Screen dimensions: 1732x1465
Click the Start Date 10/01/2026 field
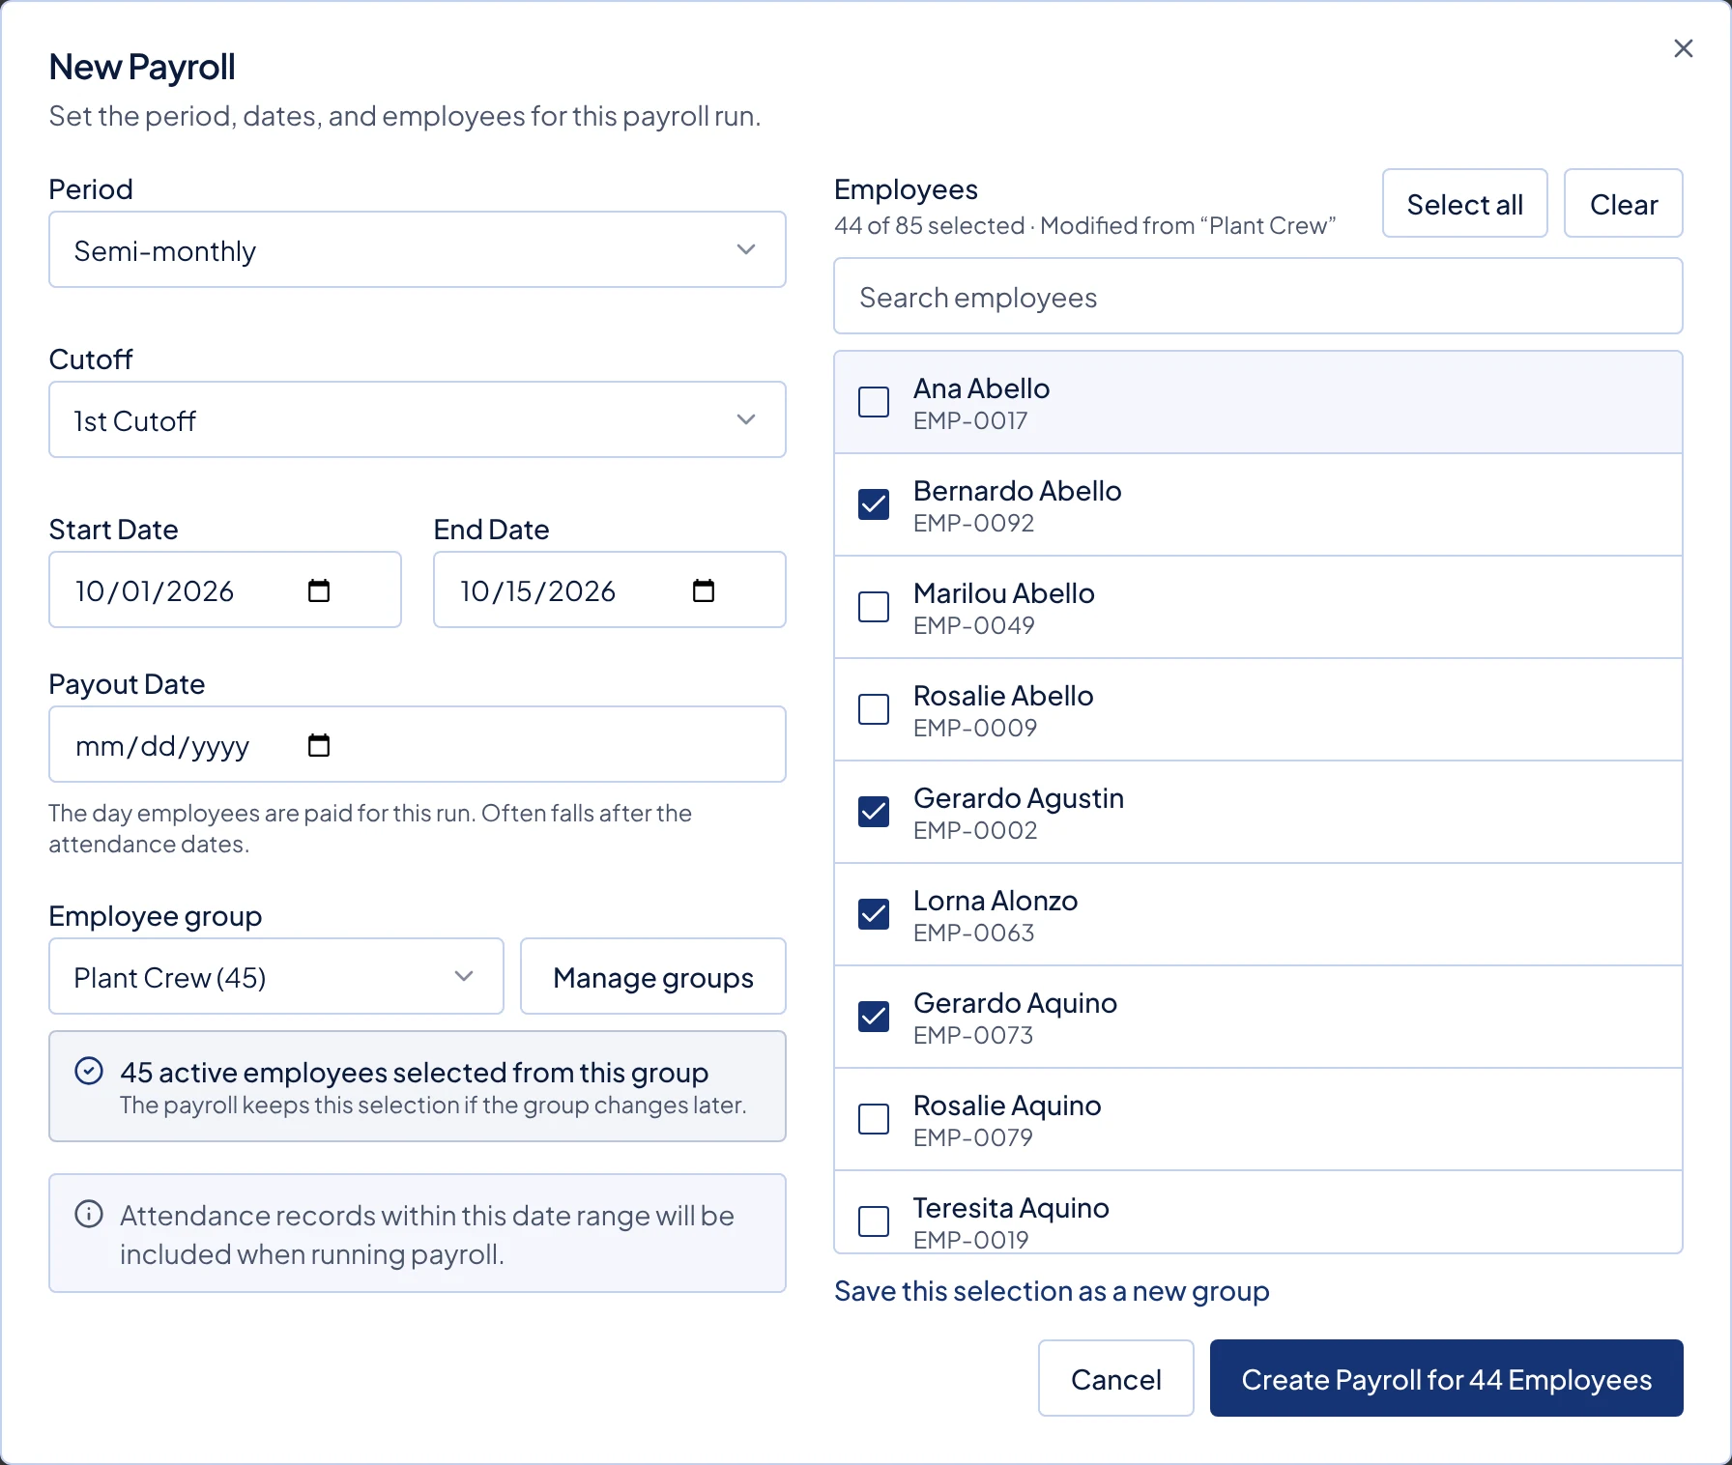pos(225,589)
